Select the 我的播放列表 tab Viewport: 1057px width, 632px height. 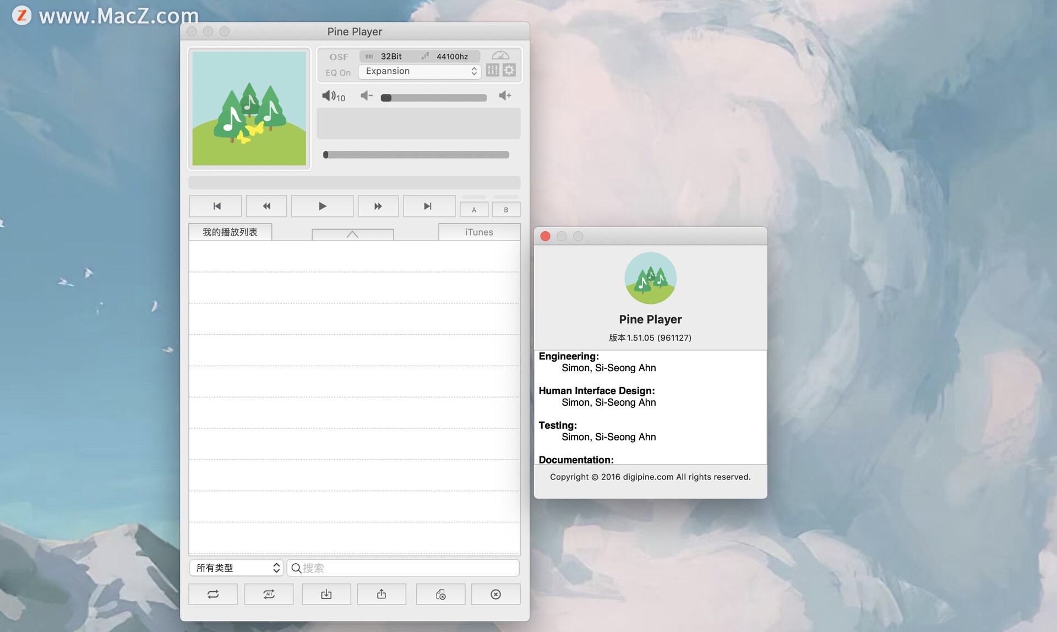pos(230,232)
